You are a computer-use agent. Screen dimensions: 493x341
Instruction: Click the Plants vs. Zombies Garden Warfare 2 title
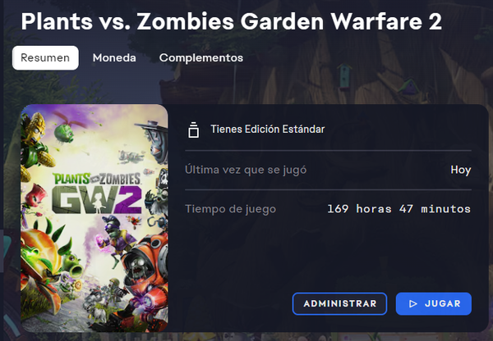coord(232,21)
